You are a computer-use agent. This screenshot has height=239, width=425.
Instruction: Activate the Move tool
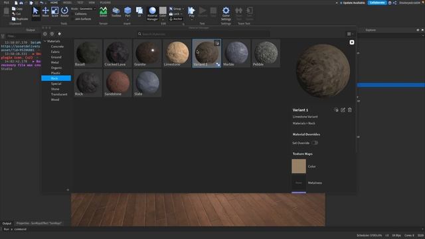click(46, 12)
